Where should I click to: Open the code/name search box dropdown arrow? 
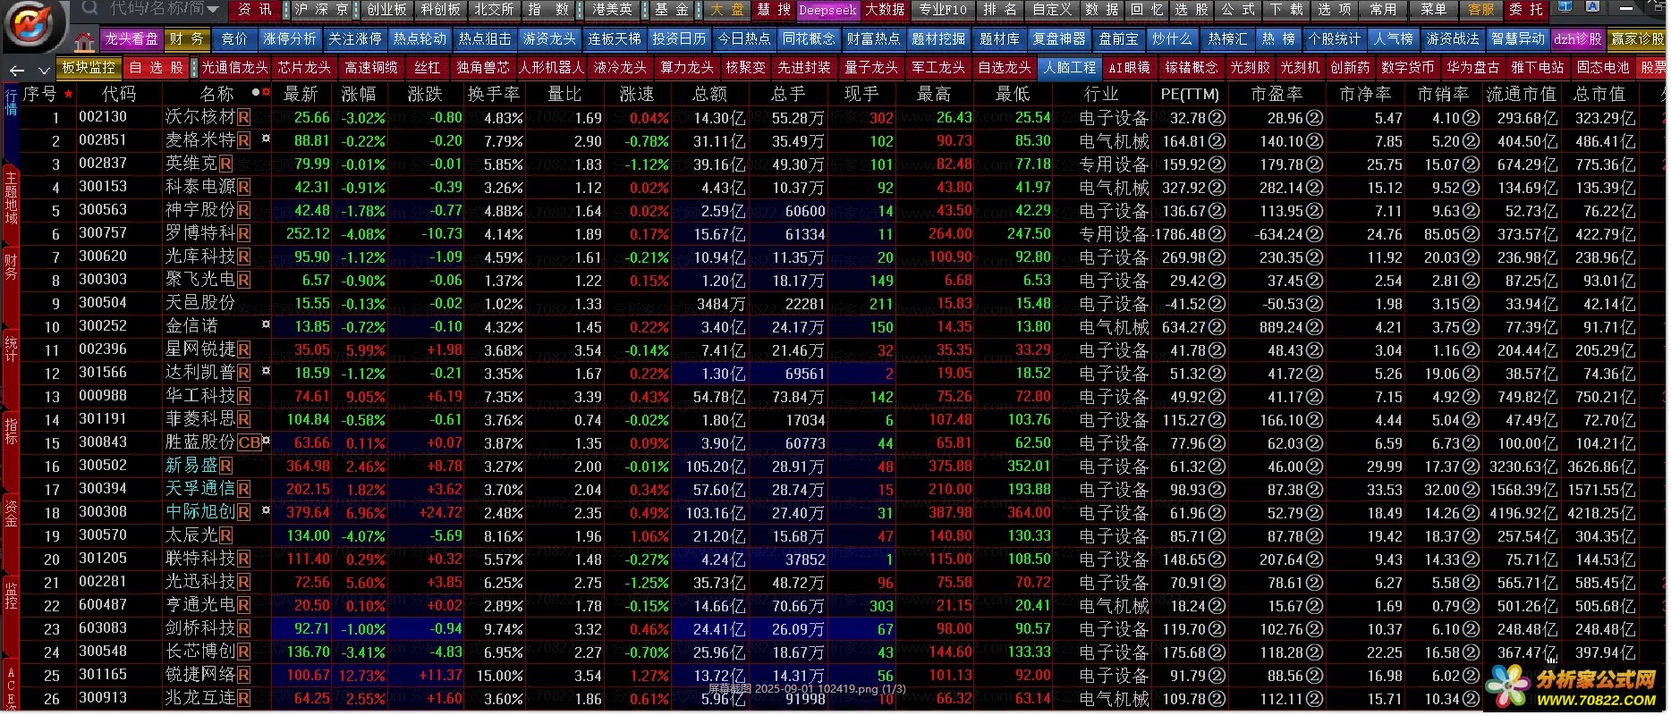point(213,10)
